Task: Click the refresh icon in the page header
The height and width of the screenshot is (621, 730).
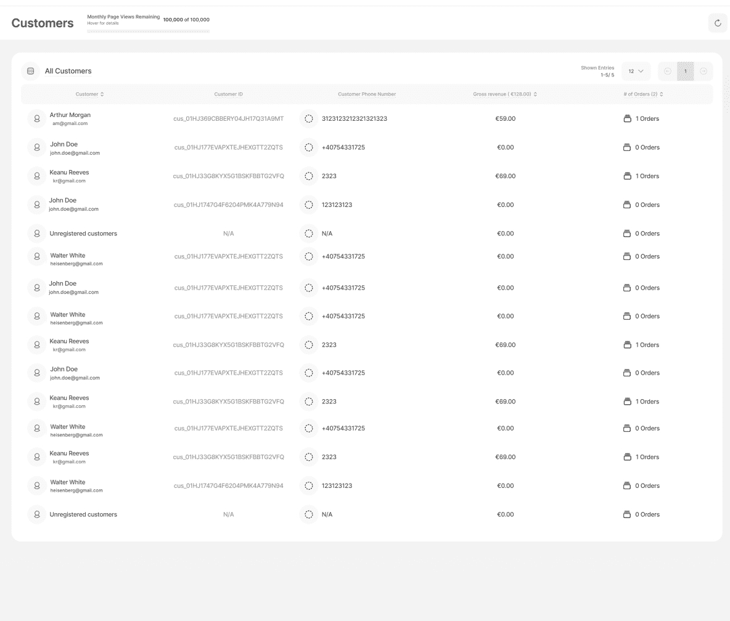Action: (x=718, y=23)
